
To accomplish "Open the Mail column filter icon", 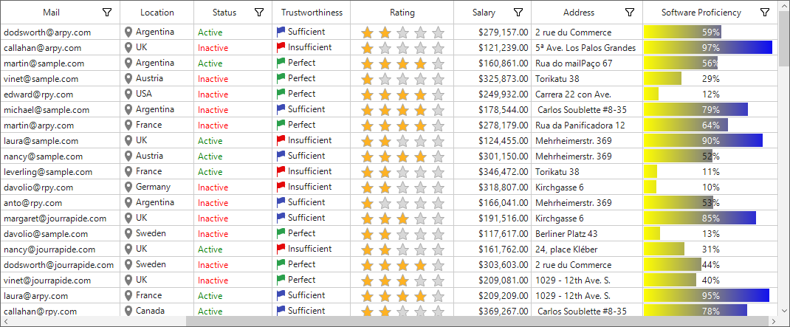I will [x=107, y=12].
